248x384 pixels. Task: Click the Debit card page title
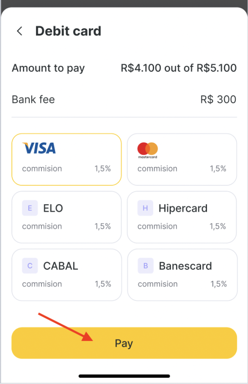[x=68, y=31]
